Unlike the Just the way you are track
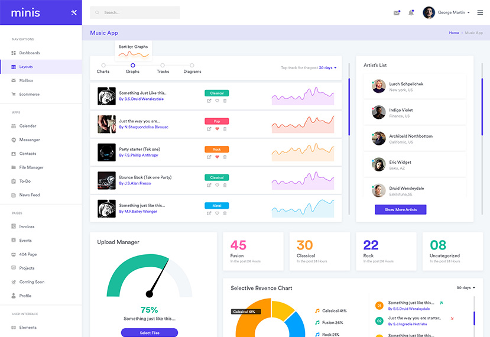The image size is (490, 337). pyautogui.click(x=217, y=129)
